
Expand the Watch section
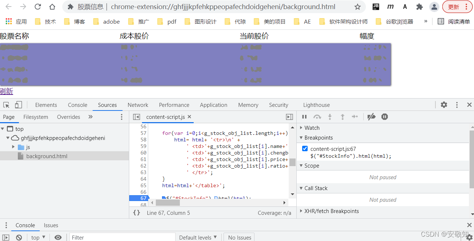pos(301,128)
